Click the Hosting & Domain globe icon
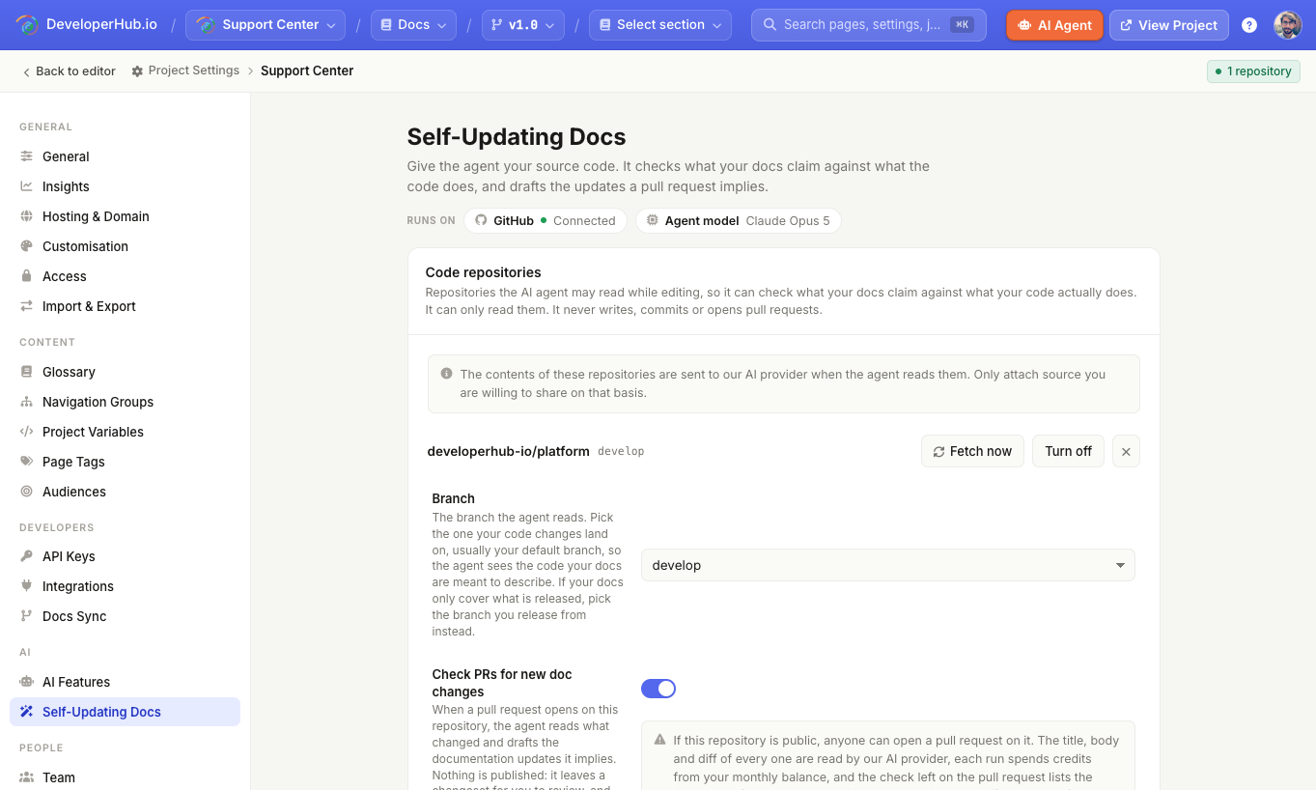 pos(27,216)
